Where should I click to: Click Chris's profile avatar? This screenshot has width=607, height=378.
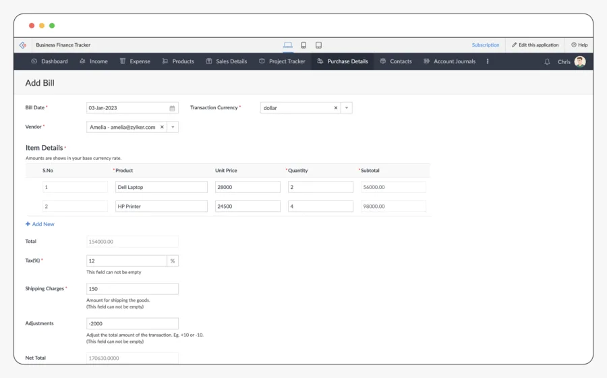tap(580, 61)
